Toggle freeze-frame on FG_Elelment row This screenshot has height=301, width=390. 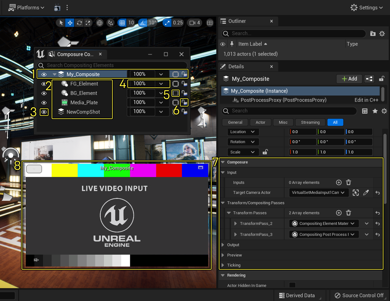click(x=176, y=84)
